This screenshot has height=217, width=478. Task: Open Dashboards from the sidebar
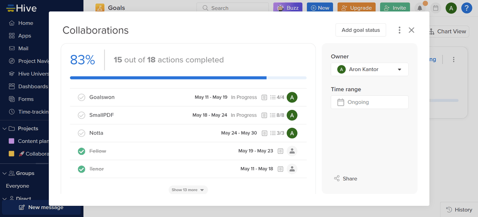[x=32, y=87]
